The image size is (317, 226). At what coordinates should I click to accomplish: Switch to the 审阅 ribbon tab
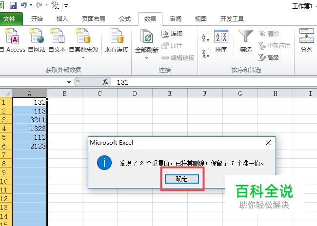(x=176, y=19)
